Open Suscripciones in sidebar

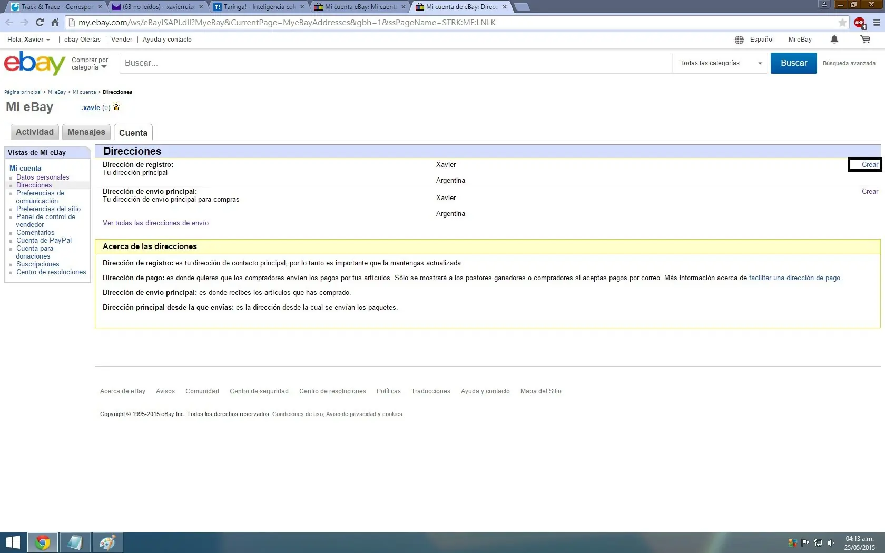(x=37, y=264)
